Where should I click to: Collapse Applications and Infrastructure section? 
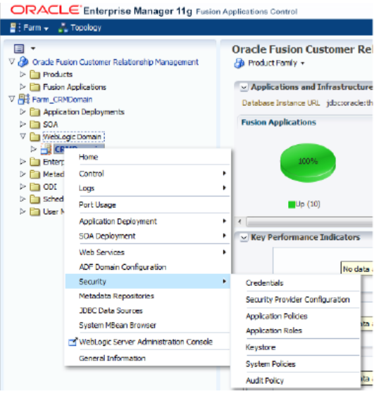[x=244, y=88]
